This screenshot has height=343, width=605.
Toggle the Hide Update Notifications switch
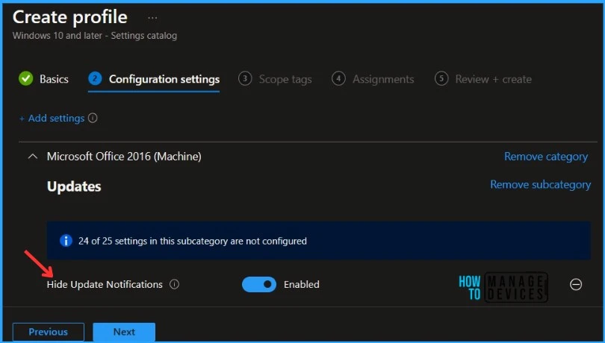click(259, 284)
